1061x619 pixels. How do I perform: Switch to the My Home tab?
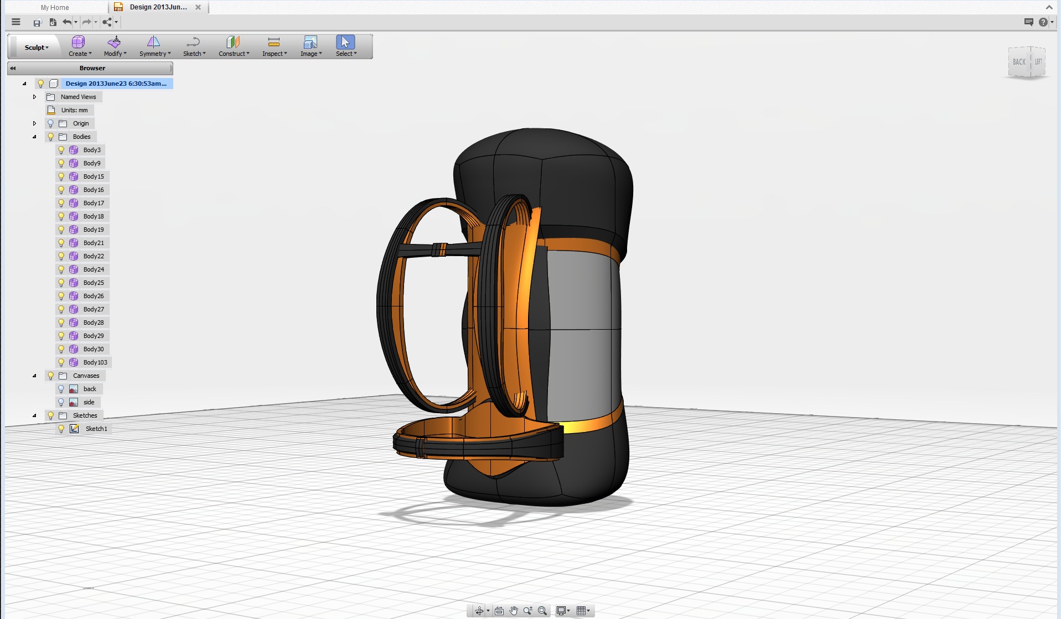(x=53, y=7)
